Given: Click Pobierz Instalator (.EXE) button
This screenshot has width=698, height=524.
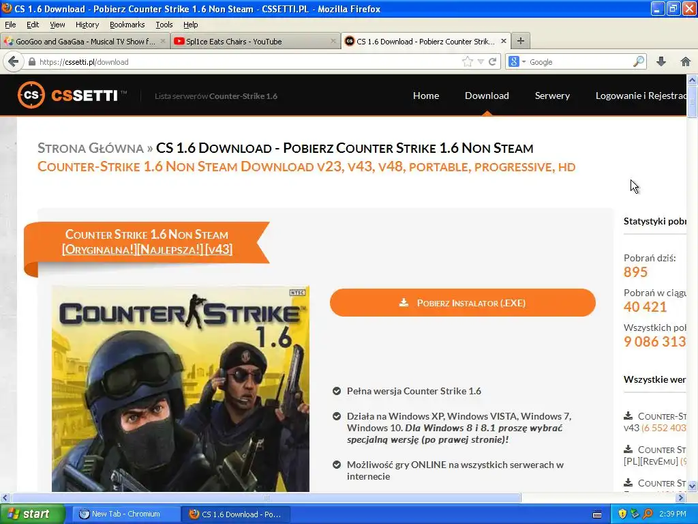Looking at the screenshot, I should click(x=463, y=302).
